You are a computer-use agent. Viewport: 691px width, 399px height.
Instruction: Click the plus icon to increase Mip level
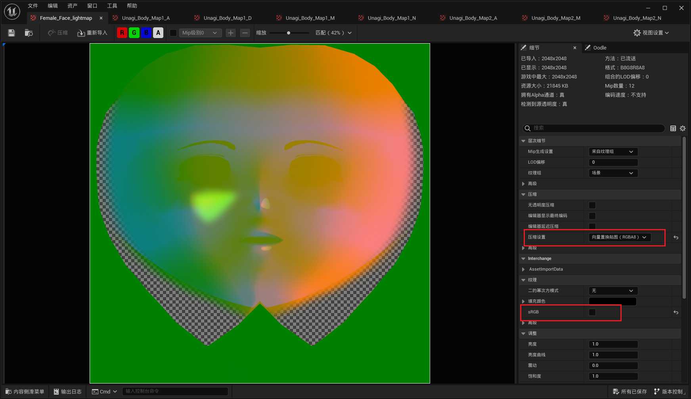pyautogui.click(x=231, y=33)
